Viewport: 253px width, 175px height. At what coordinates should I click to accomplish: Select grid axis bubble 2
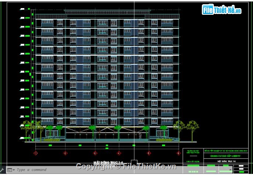pos(65,153)
